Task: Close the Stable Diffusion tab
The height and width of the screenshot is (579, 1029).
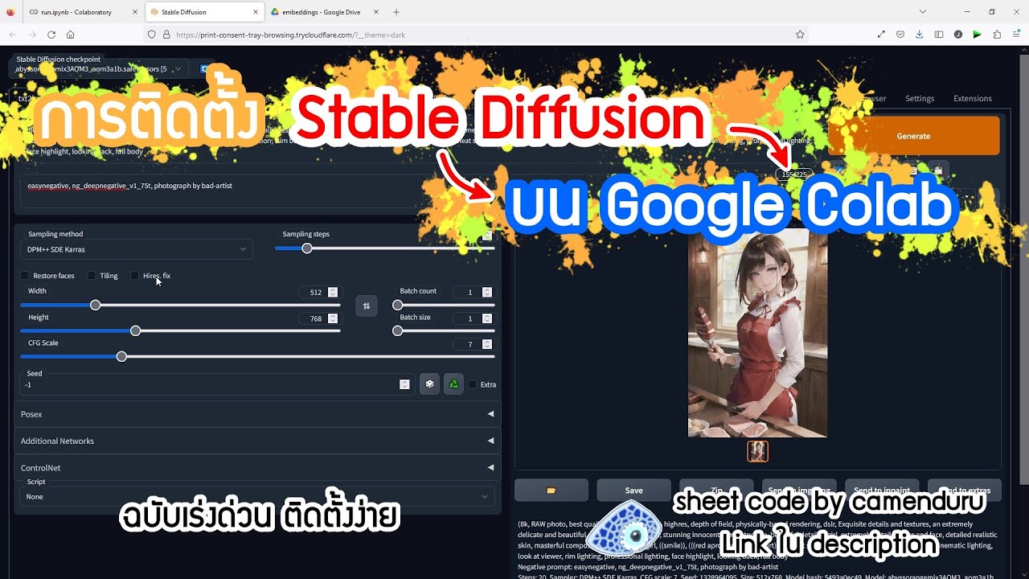Action: point(255,12)
